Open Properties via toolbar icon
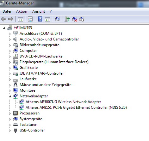The height and width of the screenshot is (141, 149). [x=30, y=19]
